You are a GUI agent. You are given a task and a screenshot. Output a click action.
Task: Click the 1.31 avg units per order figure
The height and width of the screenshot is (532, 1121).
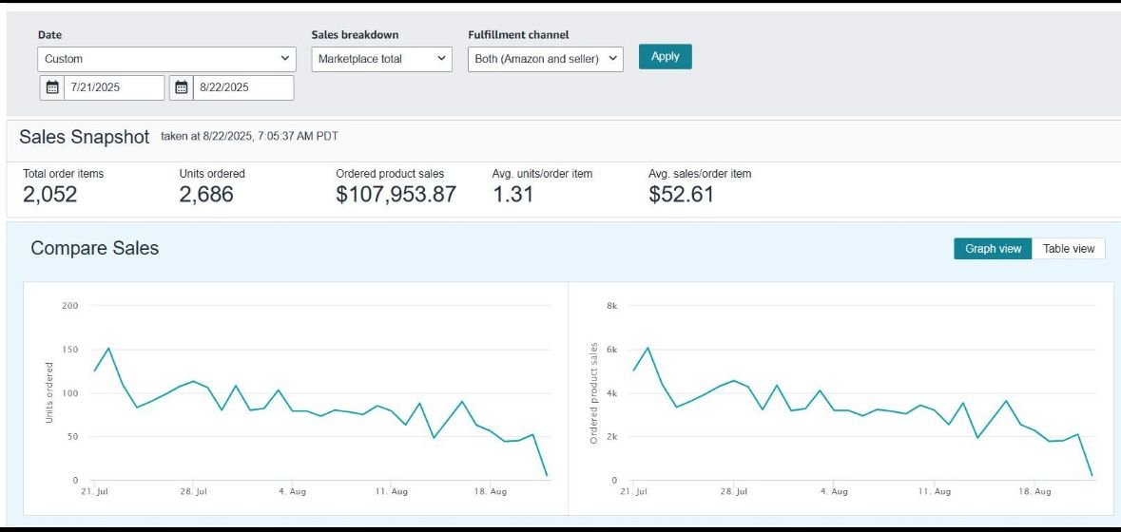click(x=513, y=195)
